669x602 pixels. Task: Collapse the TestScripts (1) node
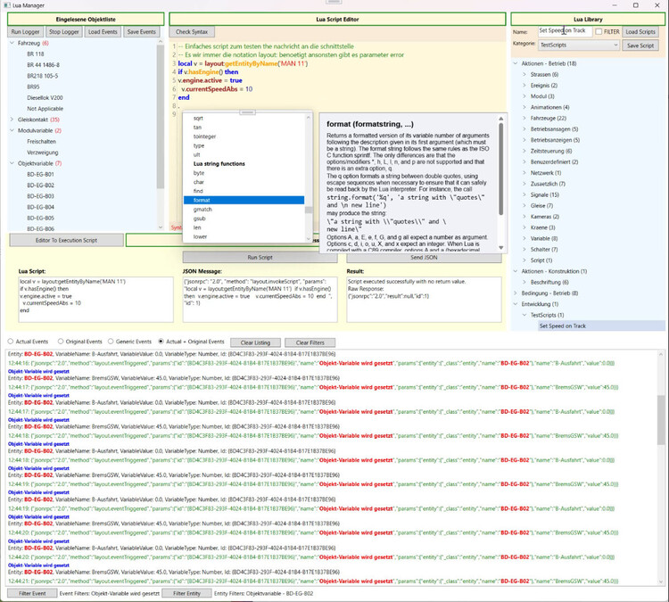tap(524, 315)
